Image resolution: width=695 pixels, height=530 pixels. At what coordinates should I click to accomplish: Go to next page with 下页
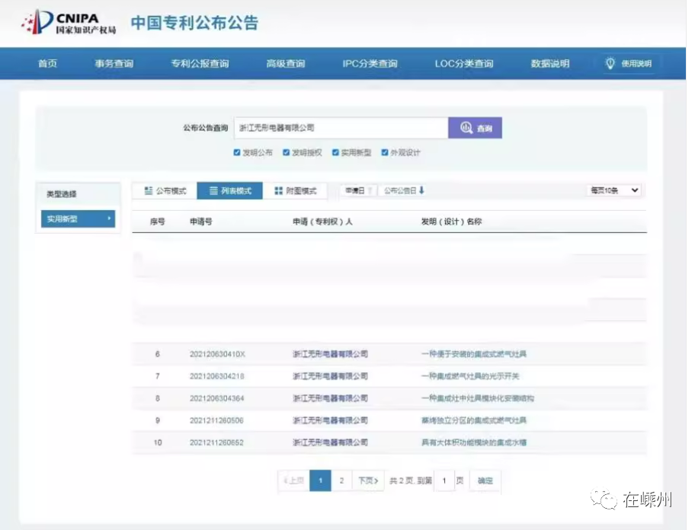tap(368, 481)
